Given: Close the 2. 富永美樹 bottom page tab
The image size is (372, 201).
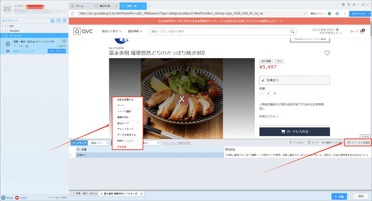Looking at the screenshot, I should coord(142,194).
